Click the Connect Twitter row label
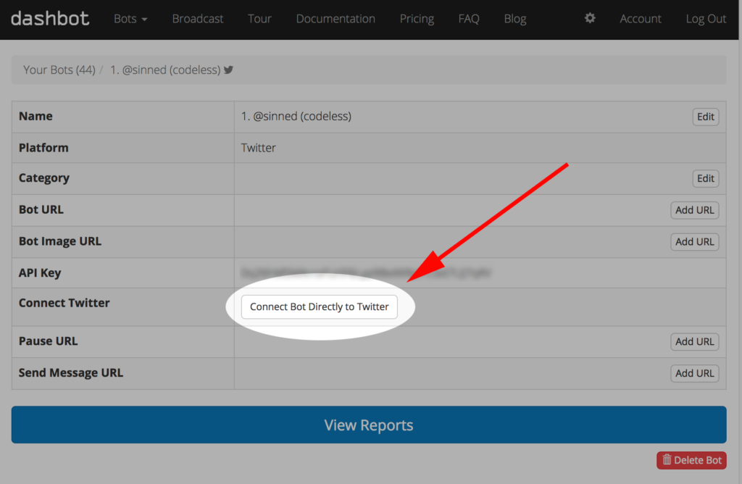The image size is (742, 484). [x=64, y=303]
